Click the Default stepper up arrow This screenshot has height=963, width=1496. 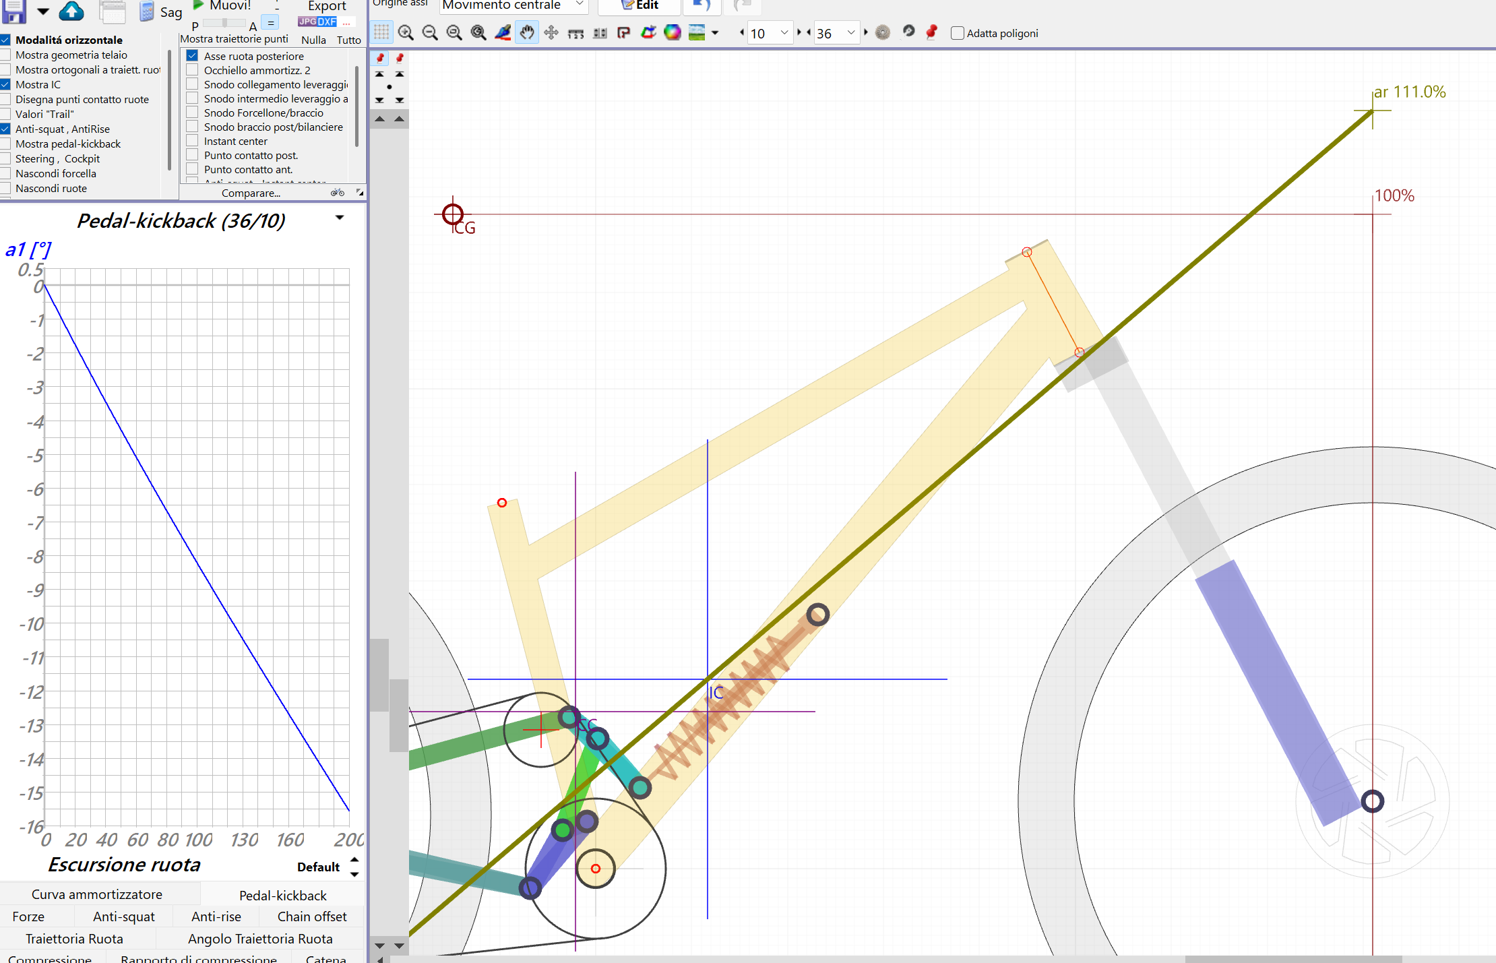(354, 860)
